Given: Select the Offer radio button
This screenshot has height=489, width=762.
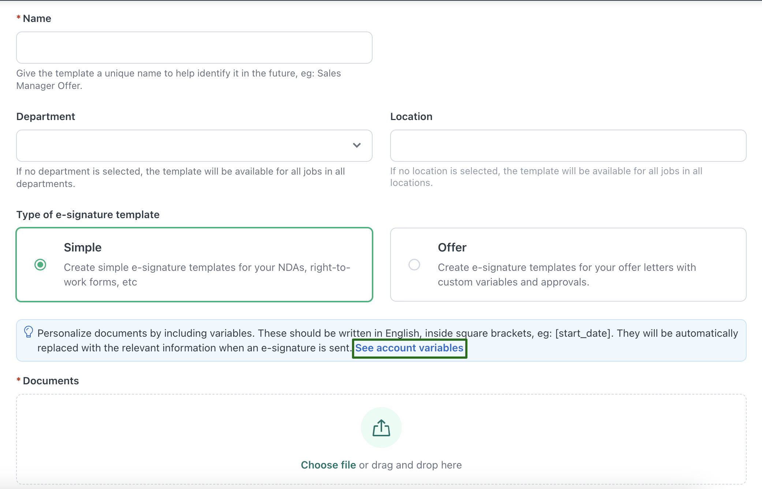Looking at the screenshot, I should [414, 265].
